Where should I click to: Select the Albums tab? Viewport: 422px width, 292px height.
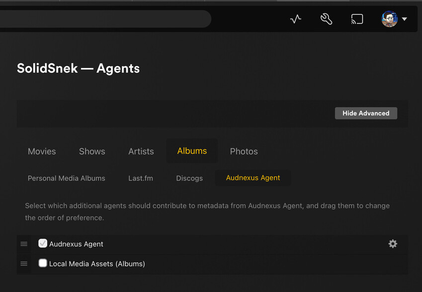click(x=192, y=151)
